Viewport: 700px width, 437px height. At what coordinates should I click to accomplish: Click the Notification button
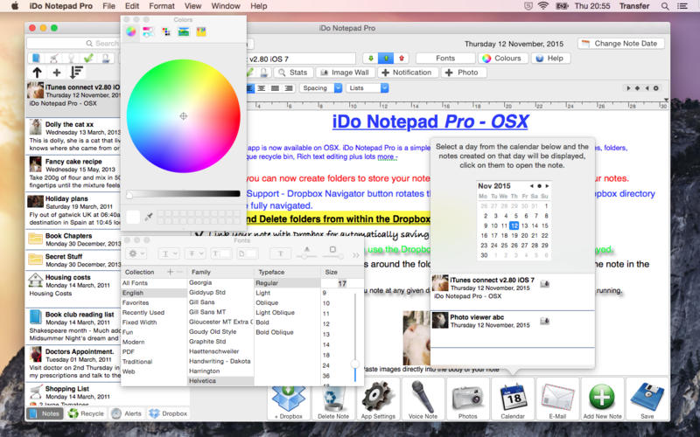[407, 73]
